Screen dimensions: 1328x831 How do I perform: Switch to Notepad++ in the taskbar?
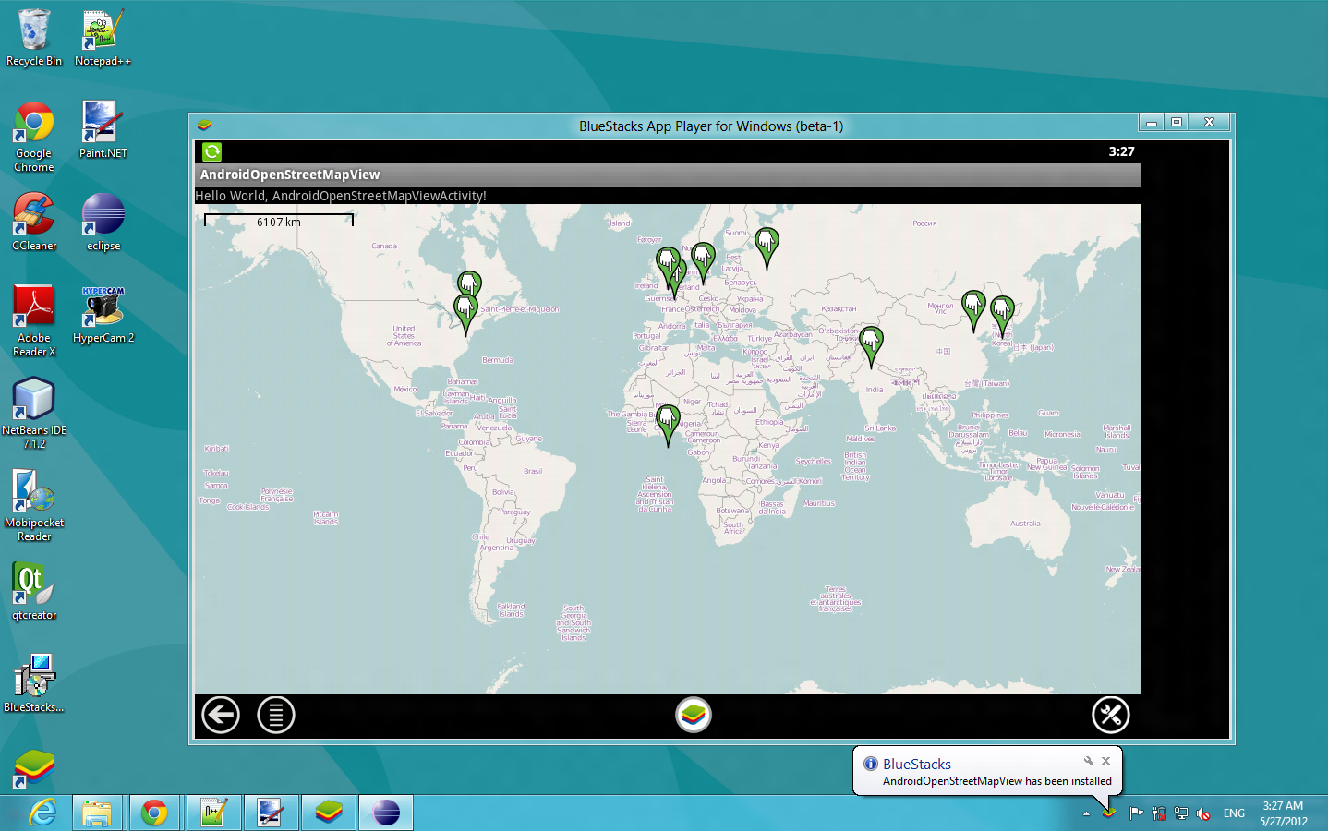213,813
